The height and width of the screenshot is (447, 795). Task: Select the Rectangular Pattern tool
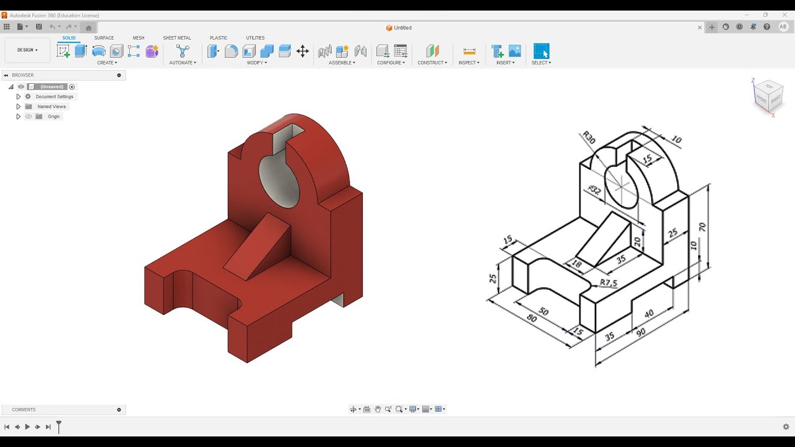click(x=134, y=52)
